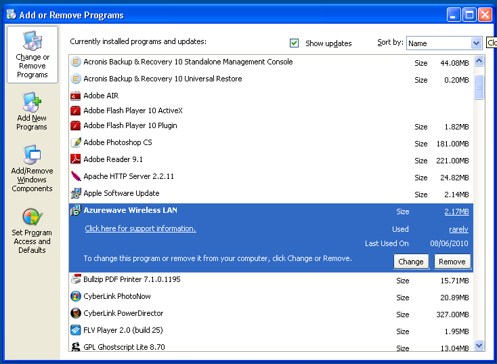Click the program list scrollbar thumb
This screenshot has width=497, height=364.
[479, 87]
